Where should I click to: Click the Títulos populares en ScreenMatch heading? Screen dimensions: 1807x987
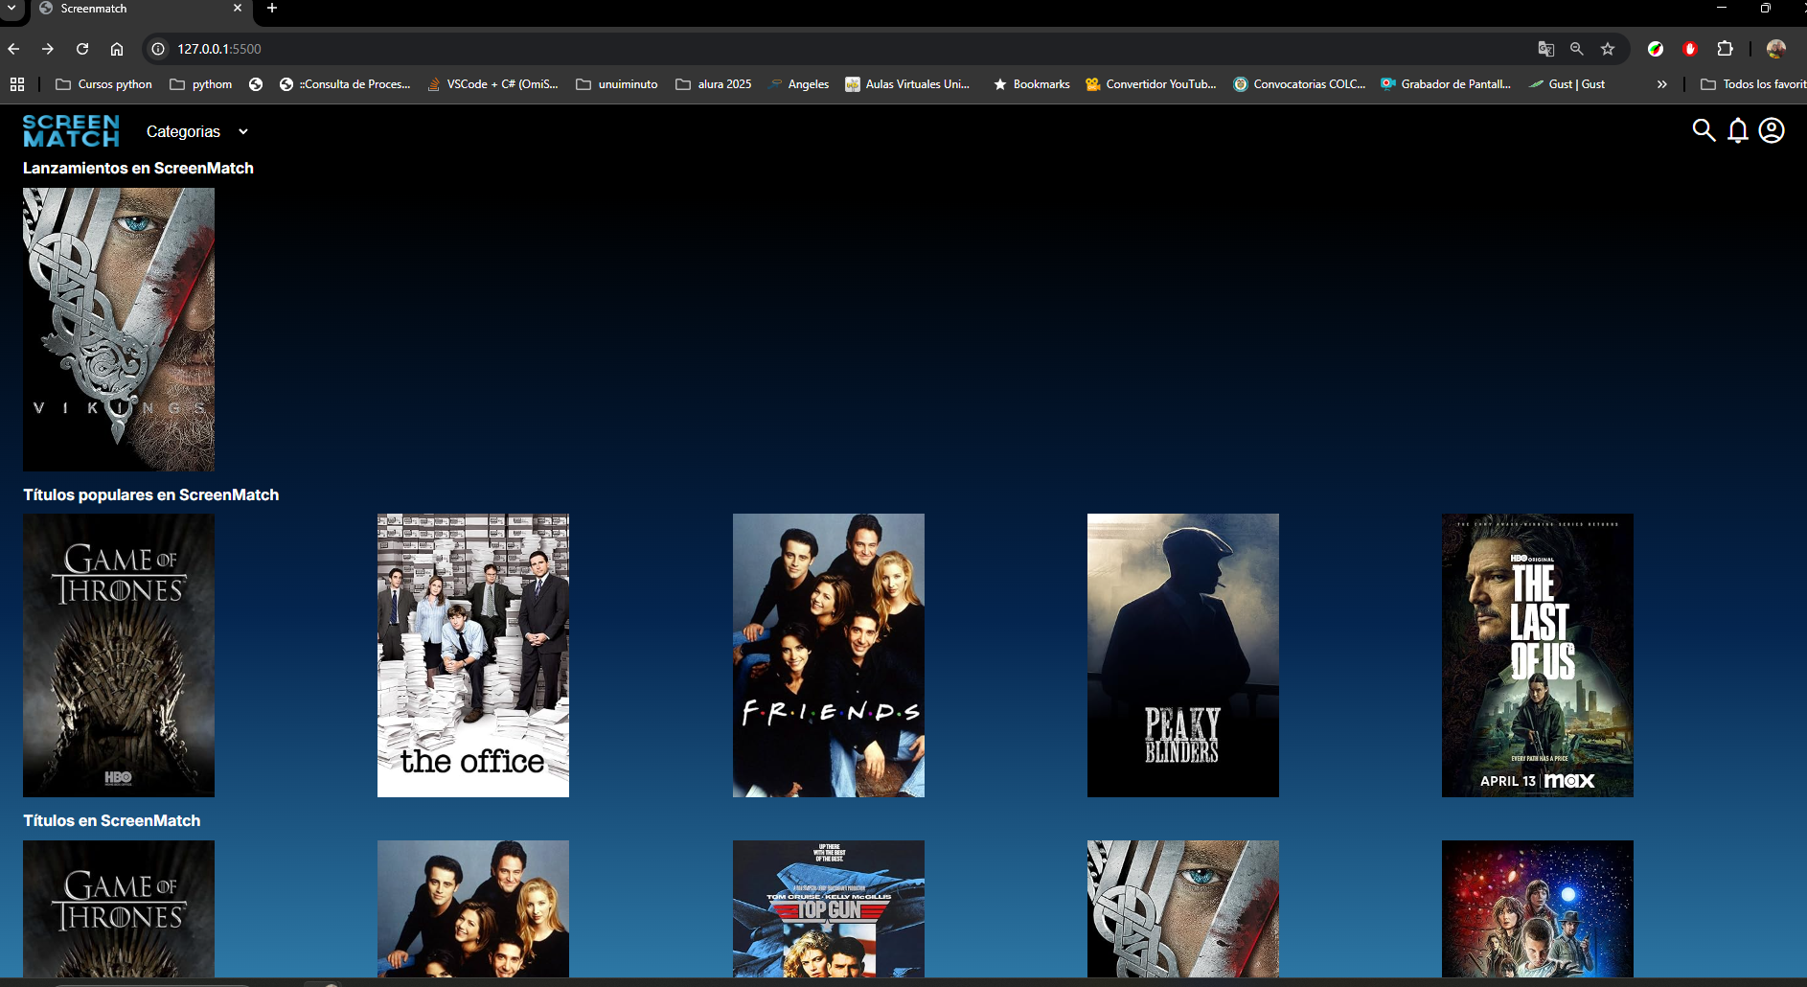pyautogui.click(x=151, y=495)
